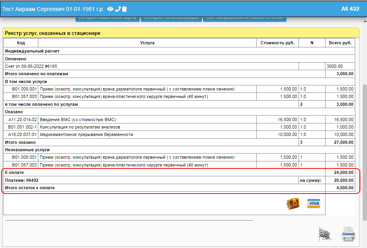Click the АК 4/22 card label
367x248 pixels.
[350, 9]
